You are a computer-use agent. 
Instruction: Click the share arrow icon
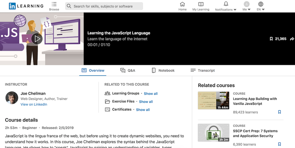pos(292,39)
